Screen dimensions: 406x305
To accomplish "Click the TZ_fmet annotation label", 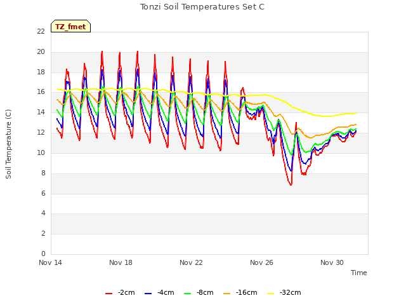I will pyautogui.click(x=70, y=26).
